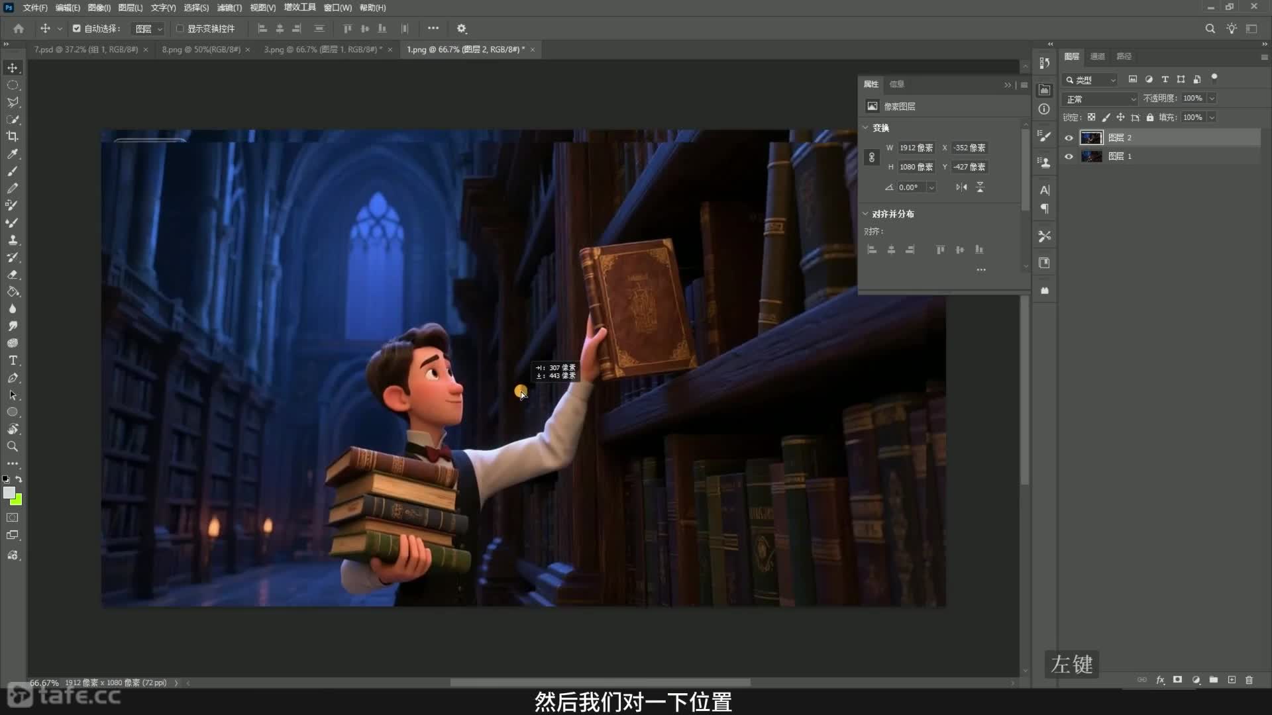
Task: Hide the 图层 2 layer eye
Action: (x=1069, y=138)
